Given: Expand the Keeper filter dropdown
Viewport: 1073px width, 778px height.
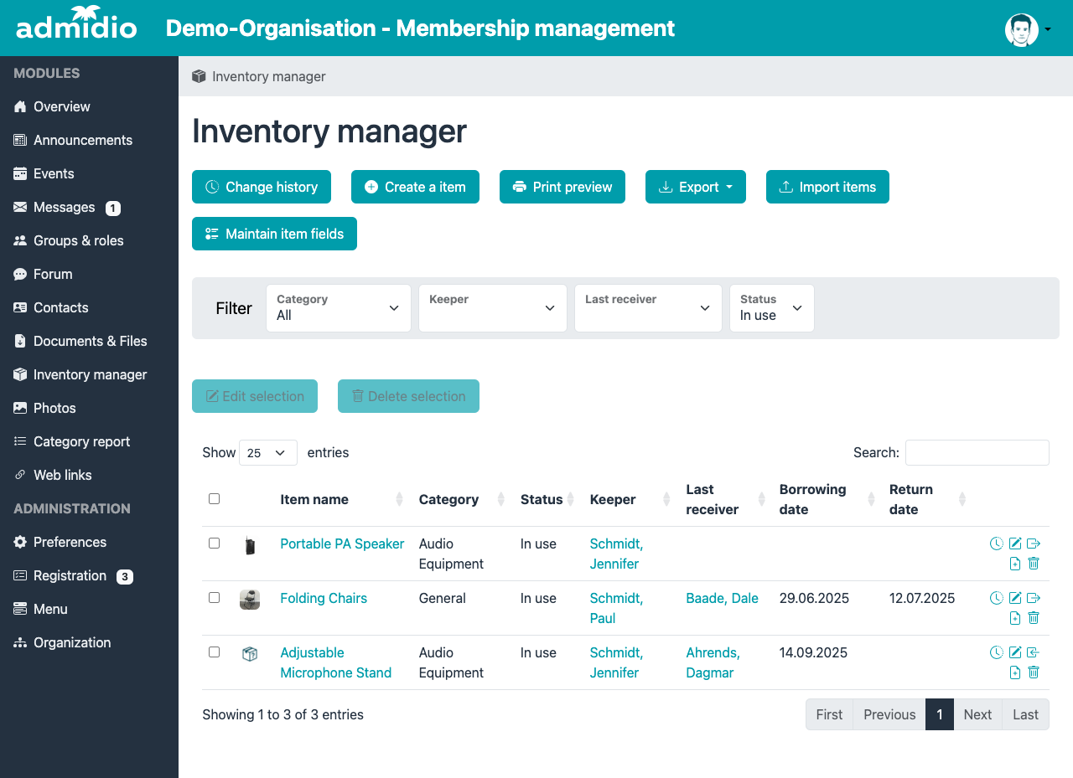Looking at the screenshot, I should click(492, 308).
